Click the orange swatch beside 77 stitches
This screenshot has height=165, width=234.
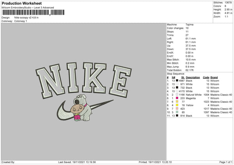(177, 102)
